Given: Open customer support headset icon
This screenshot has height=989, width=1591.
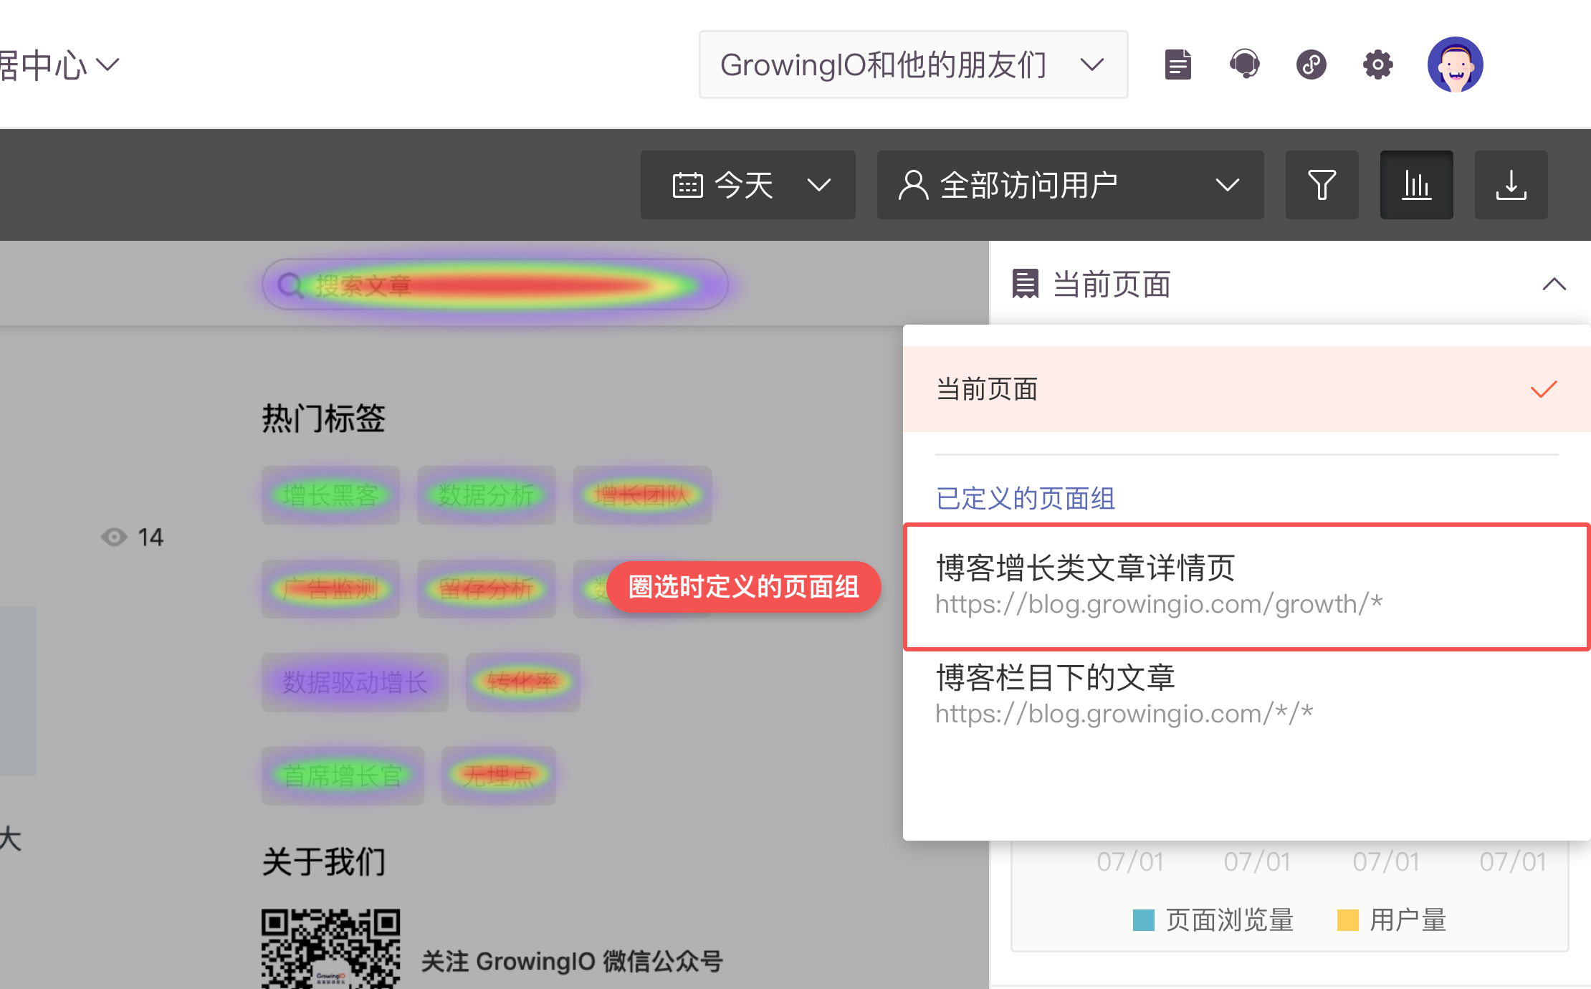Looking at the screenshot, I should point(1245,64).
